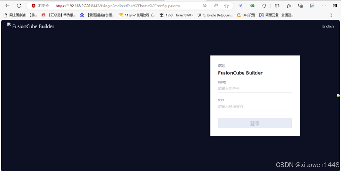
Task: Open the colorful globe extension icon
Action: (x=252, y=6)
